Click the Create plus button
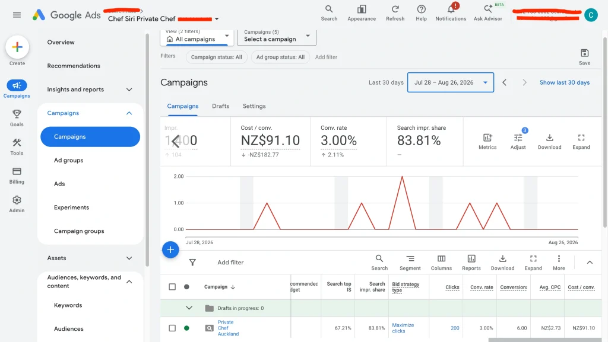 [x=17, y=47]
